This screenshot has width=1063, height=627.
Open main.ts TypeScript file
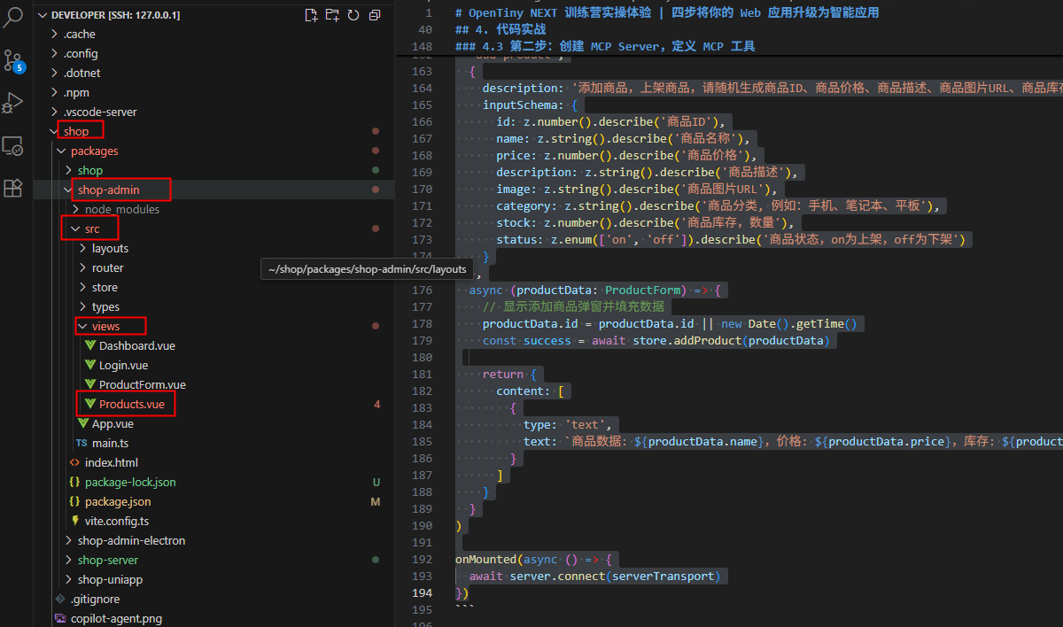click(x=110, y=444)
